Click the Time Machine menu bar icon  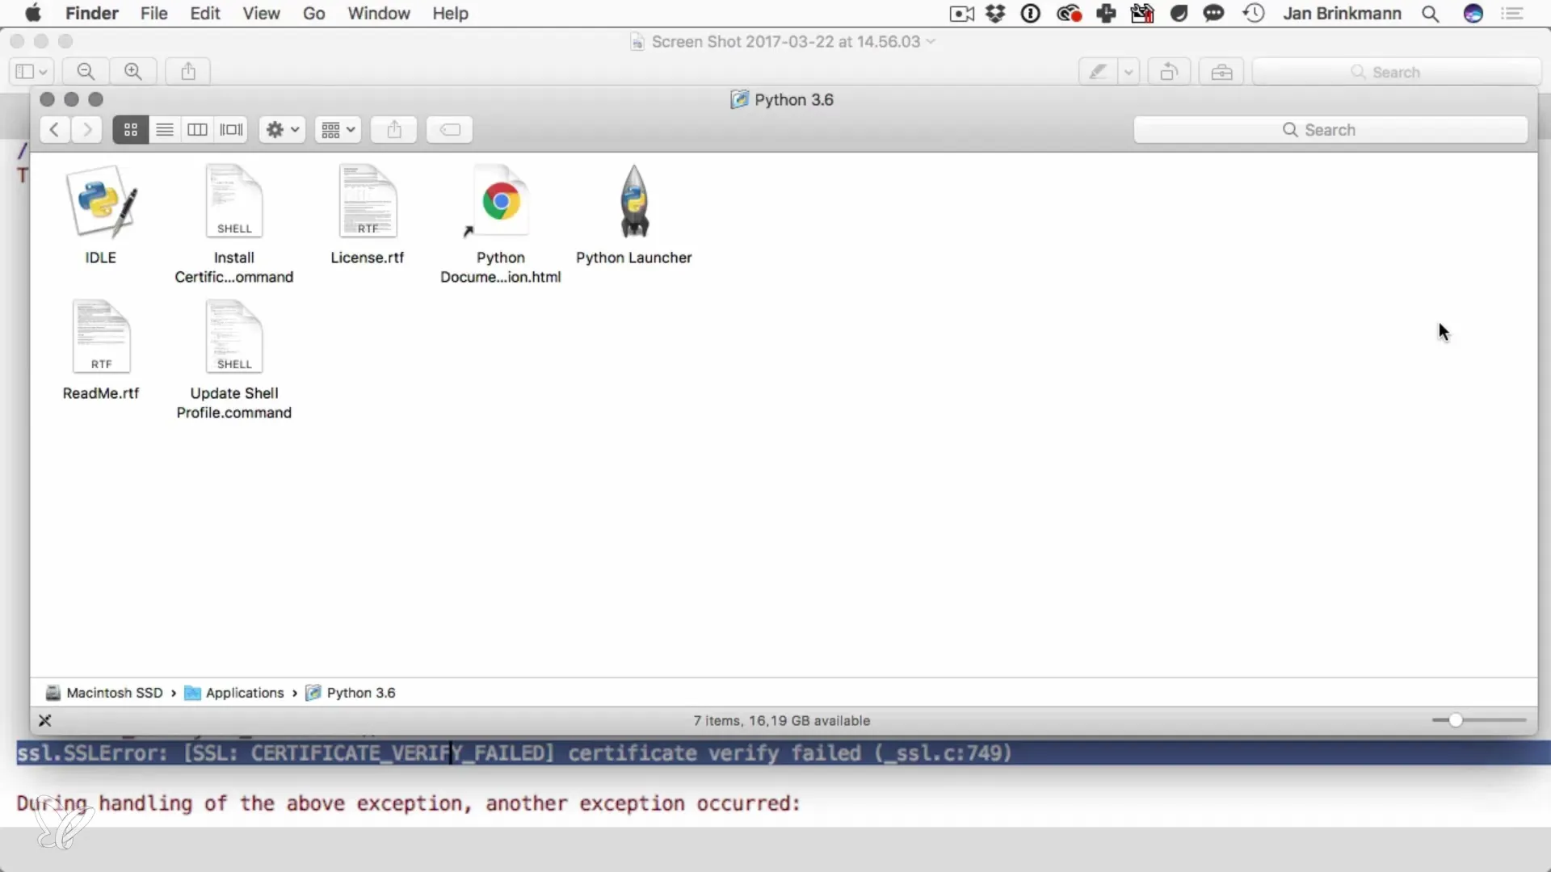(1254, 13)
